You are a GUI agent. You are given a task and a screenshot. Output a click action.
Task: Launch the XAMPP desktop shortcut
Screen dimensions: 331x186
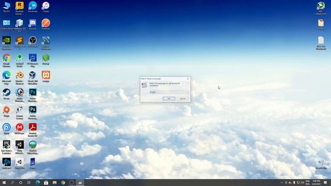click(x=46, y=76)
